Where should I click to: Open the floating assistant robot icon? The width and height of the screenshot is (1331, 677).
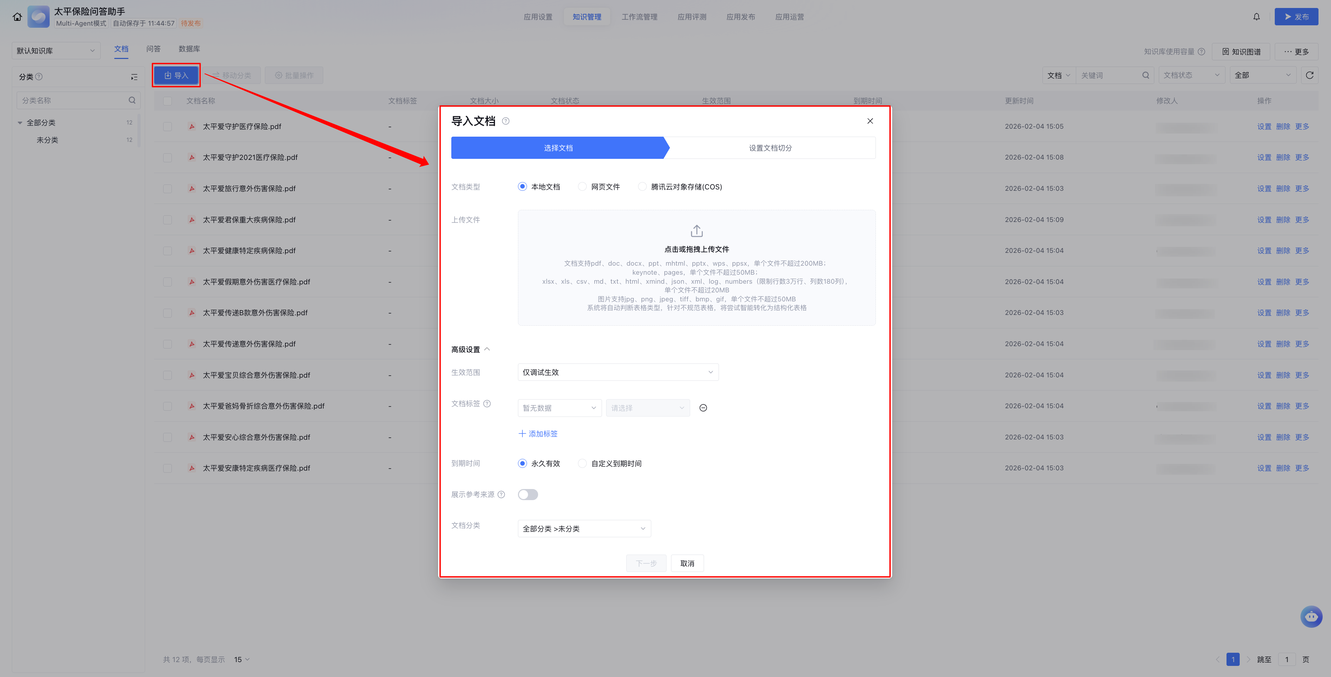tap(1311, 616)
